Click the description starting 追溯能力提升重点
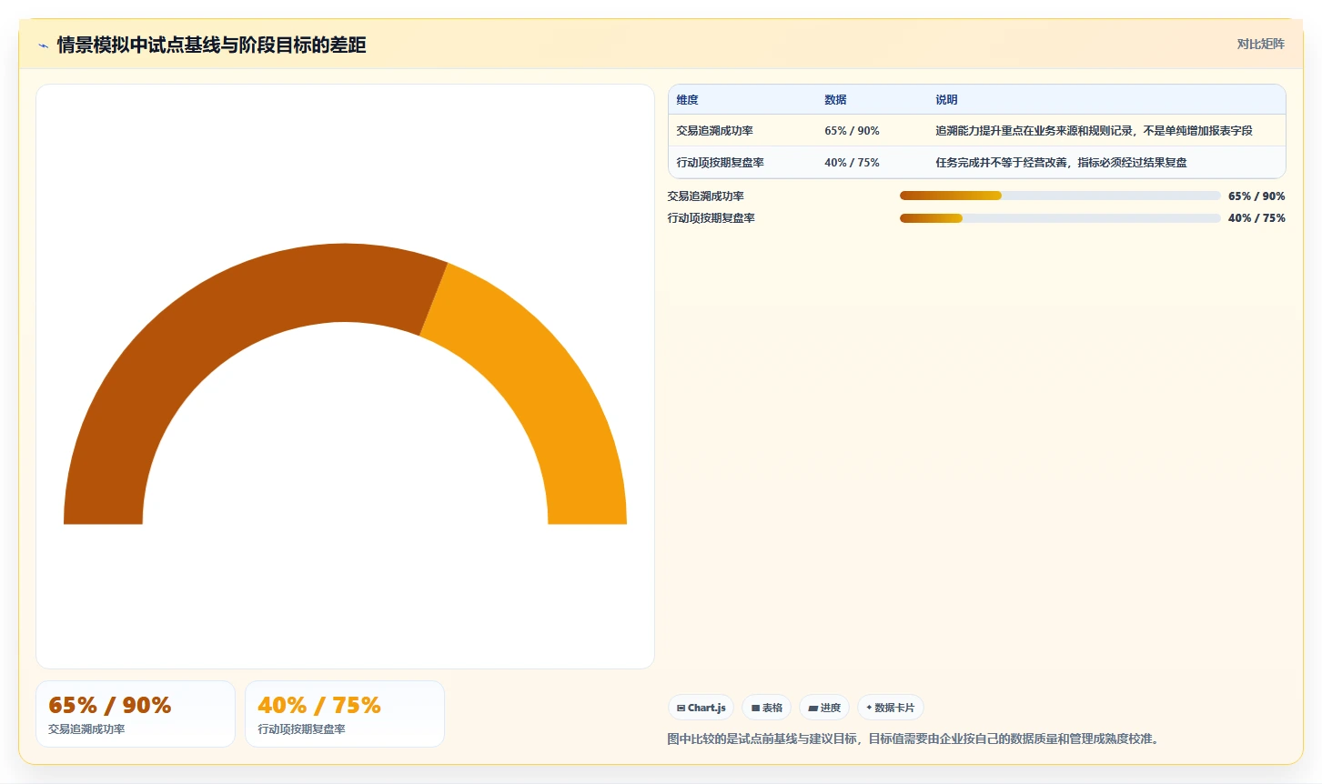 coord(1094,131)
